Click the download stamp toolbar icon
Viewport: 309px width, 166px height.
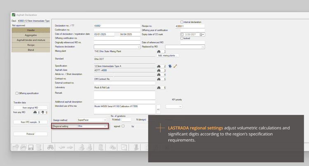coord(89,147)
